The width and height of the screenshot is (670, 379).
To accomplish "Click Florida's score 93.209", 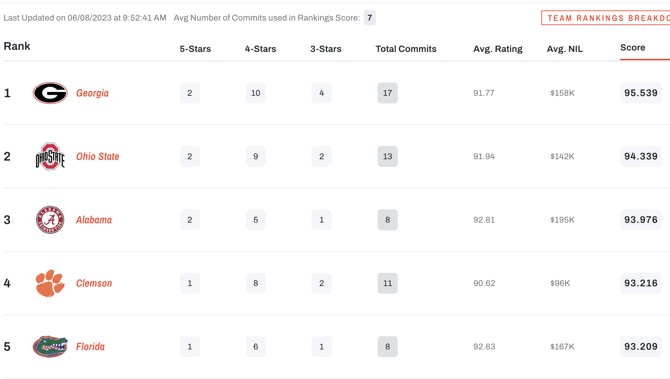I will coord(641,347).
